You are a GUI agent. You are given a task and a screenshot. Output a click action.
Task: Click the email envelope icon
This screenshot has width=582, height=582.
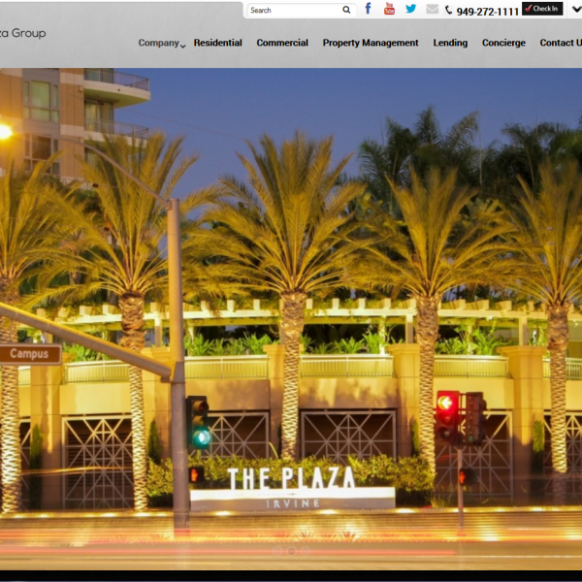pos(432,9)
